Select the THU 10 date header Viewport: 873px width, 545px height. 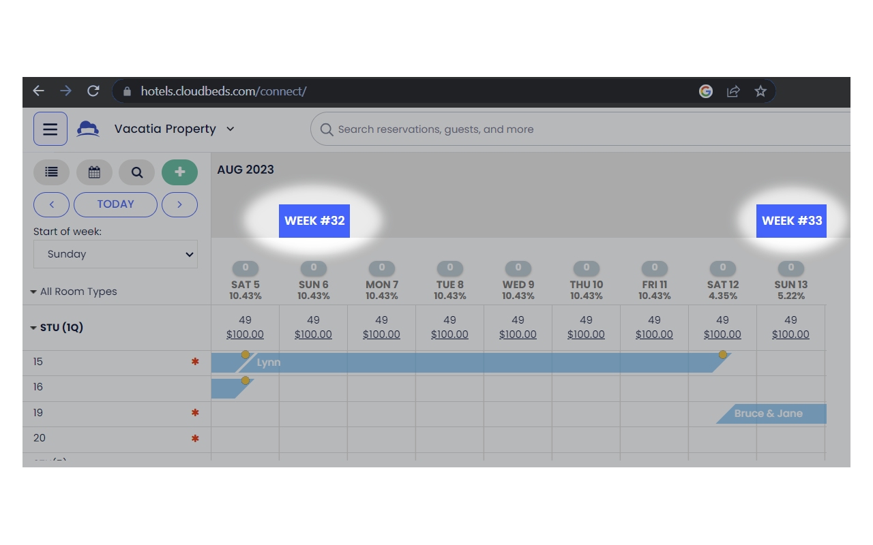587,285
